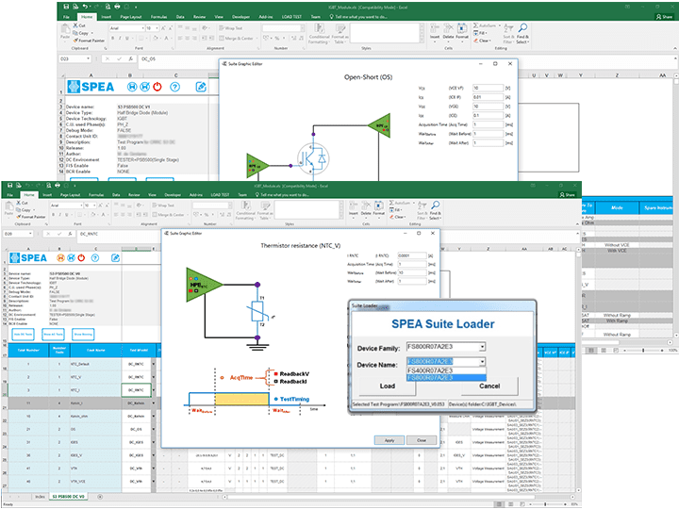Open the Device Name dropdown arrow in Suite Loader
679x509 pixels.
[482, 362]
